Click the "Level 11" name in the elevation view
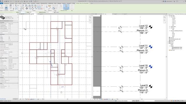 coord(143,46)
